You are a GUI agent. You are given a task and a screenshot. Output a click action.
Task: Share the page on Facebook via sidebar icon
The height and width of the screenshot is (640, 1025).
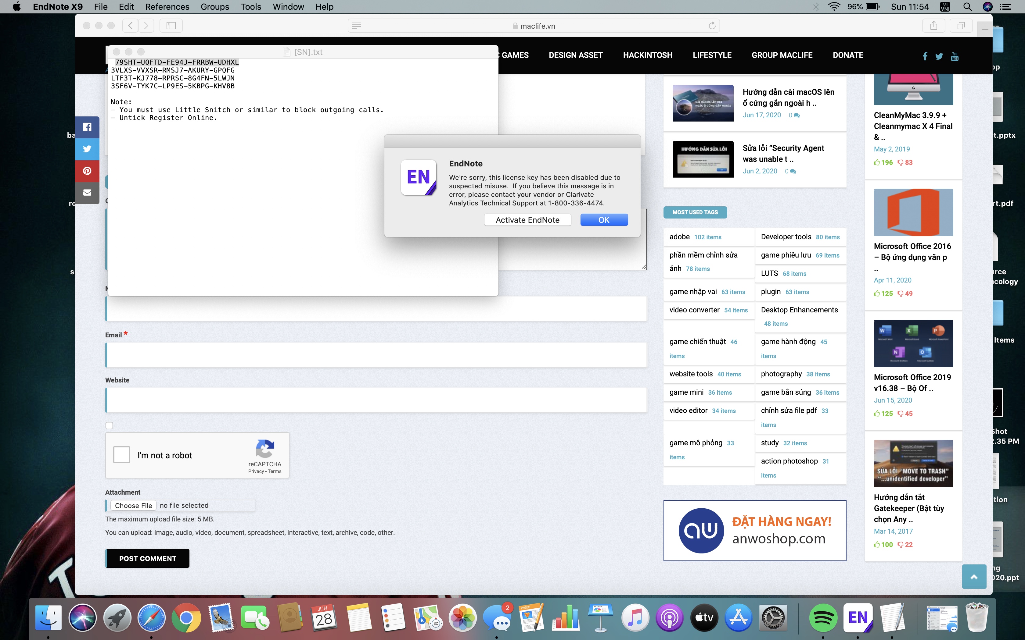[x=87, y=127]
